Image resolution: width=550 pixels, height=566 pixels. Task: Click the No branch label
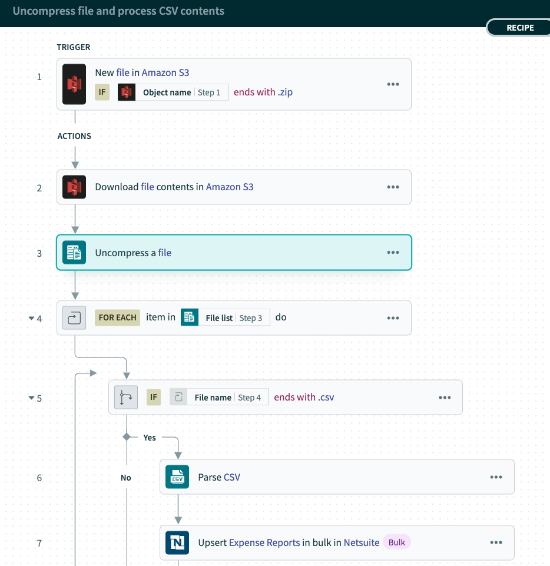[x=125, y=478]
